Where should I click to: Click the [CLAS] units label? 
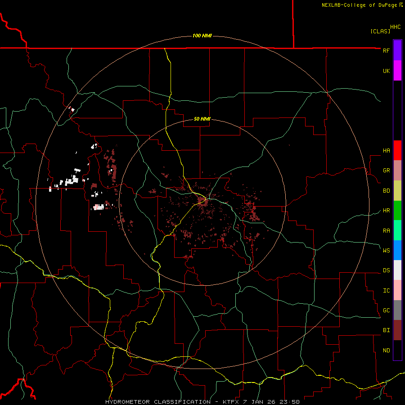(x=380, y=31)
